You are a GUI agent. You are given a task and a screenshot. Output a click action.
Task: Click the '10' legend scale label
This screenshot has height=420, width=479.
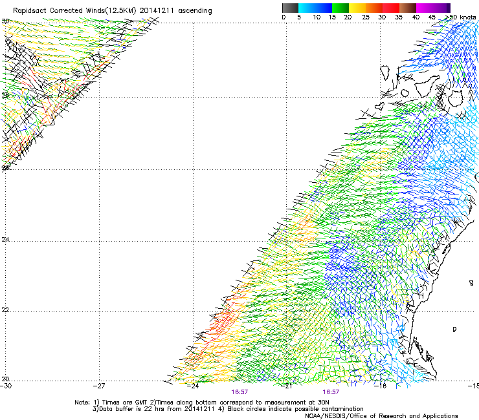click(317, 17)
